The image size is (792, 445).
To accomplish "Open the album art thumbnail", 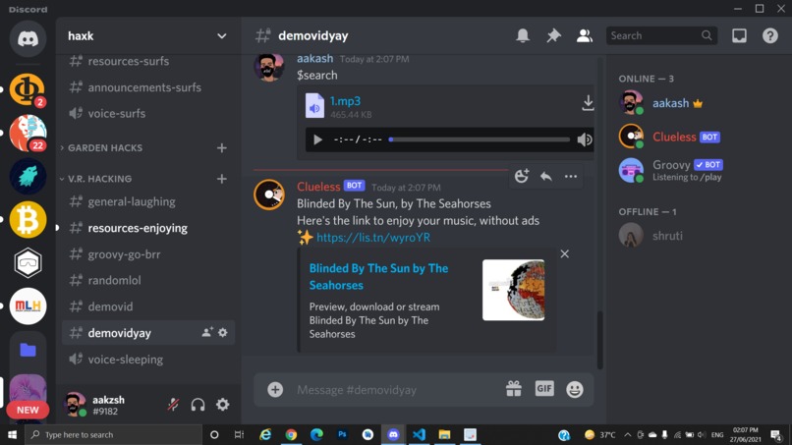I will (513, 290).
